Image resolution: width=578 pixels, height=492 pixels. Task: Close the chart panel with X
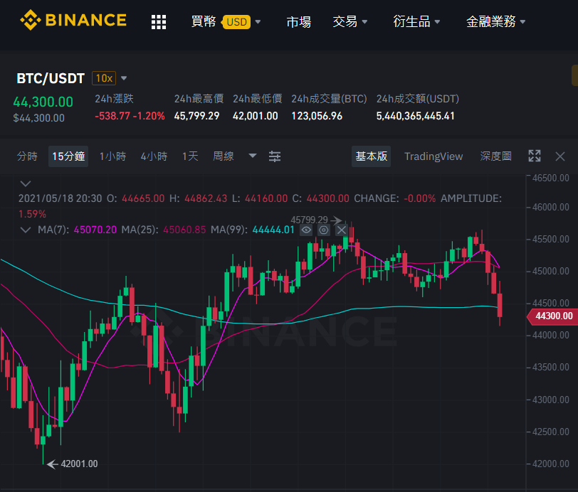coord(560,156)
